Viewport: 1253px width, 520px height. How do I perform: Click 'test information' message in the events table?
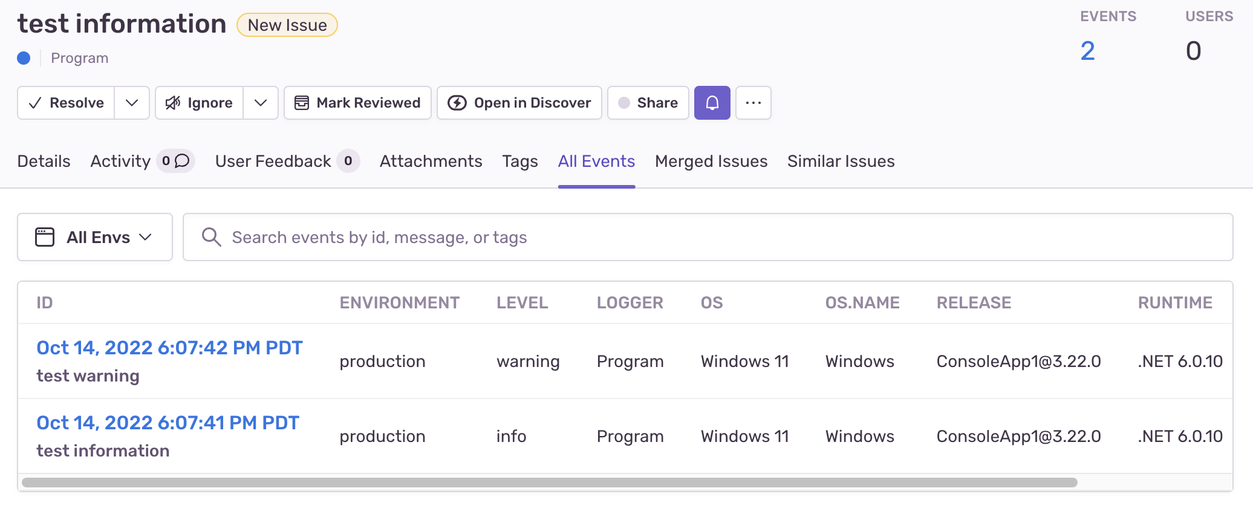[x=103, y=451]
